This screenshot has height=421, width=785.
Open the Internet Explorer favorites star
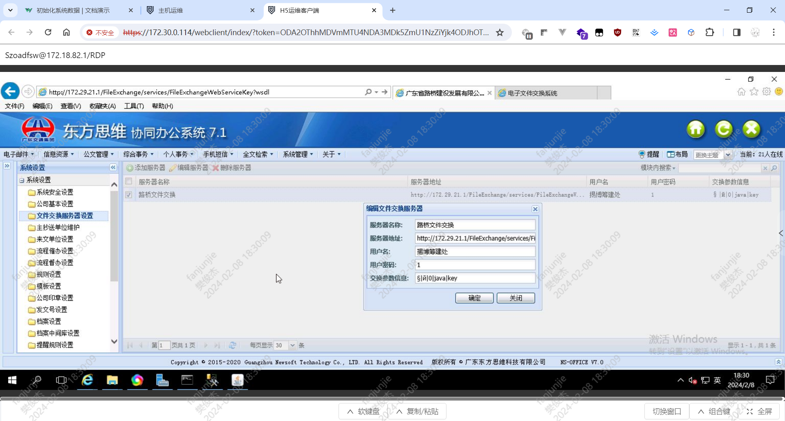click(x=754, y=92)
